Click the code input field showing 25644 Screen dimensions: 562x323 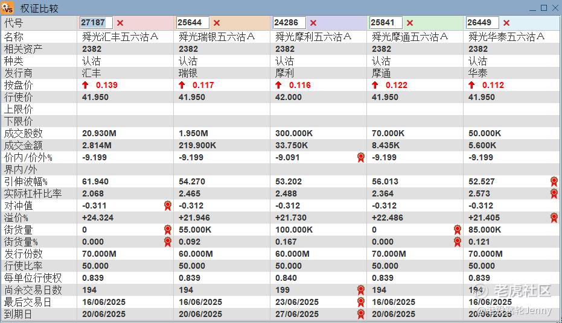(193, 22)
